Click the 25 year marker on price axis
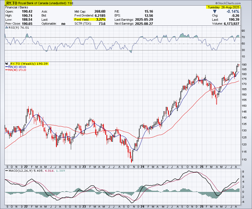252x209 pixels. [x=202, y=167]
